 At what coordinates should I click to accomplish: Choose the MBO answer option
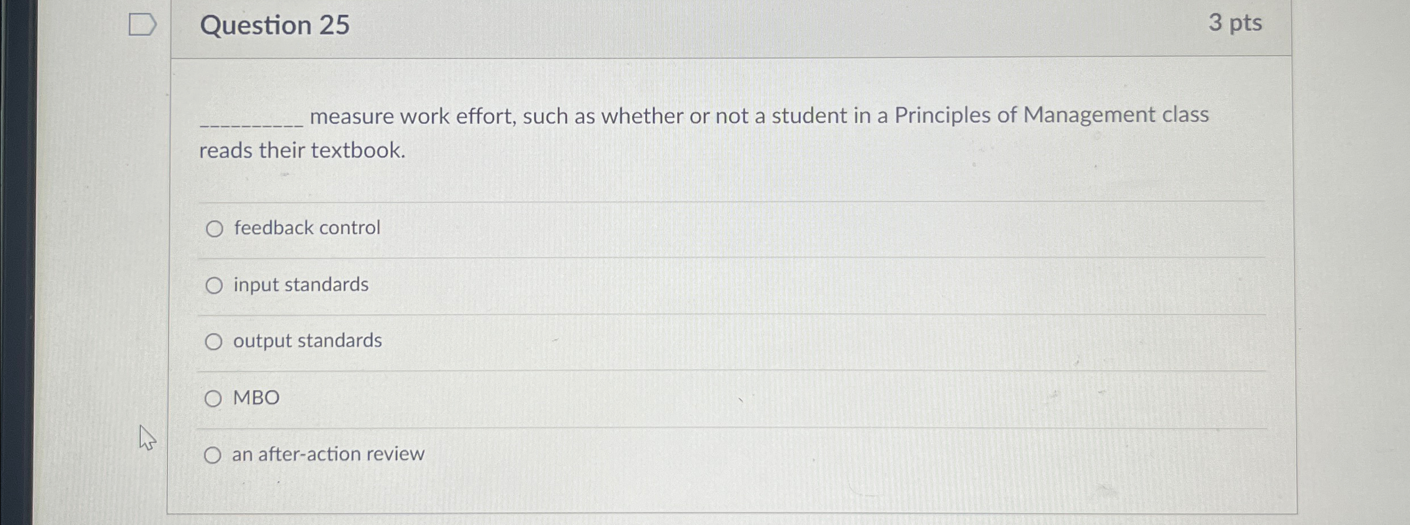click(x=215, y=399)
